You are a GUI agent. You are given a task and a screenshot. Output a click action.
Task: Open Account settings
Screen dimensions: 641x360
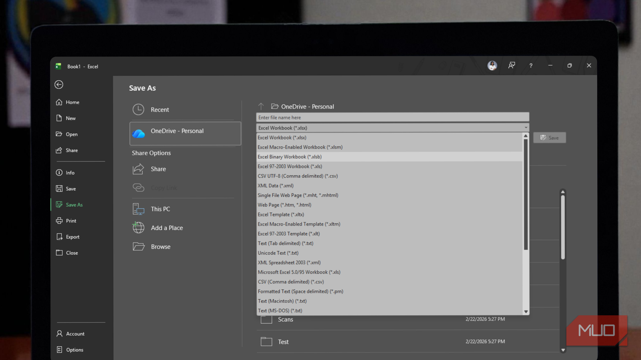pos(71,334)
